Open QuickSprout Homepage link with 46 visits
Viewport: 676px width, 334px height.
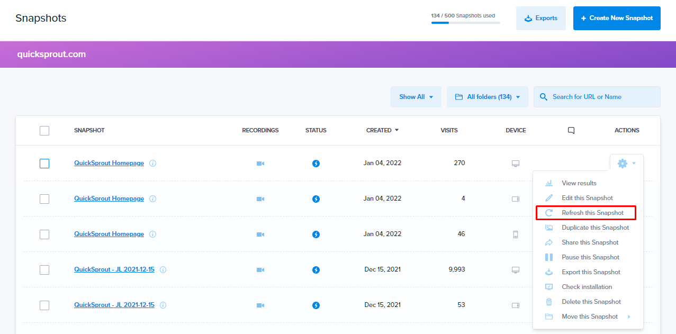[x=109, y=234]
